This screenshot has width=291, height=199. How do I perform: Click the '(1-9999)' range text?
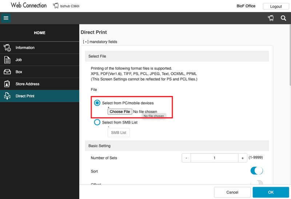256,157
